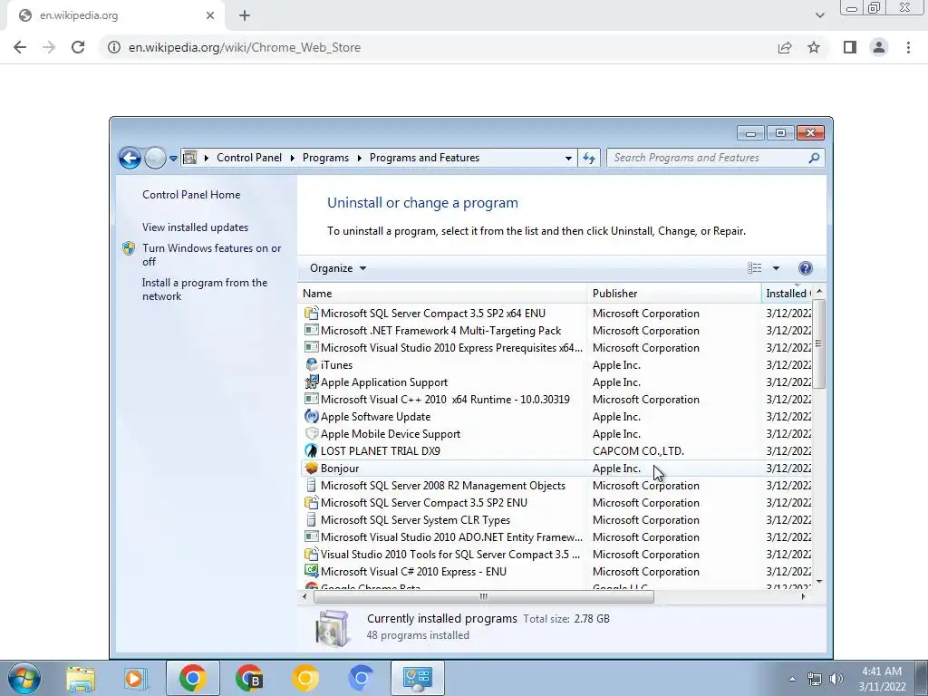The image size is (928, 696).
Task: Select Apple Mobile Device Support entry
Action: 556,434
